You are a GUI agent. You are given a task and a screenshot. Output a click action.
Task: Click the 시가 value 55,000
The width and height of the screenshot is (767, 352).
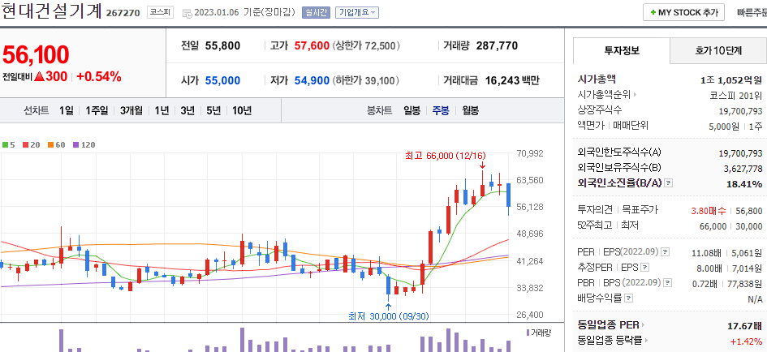[x=222, y=80]
